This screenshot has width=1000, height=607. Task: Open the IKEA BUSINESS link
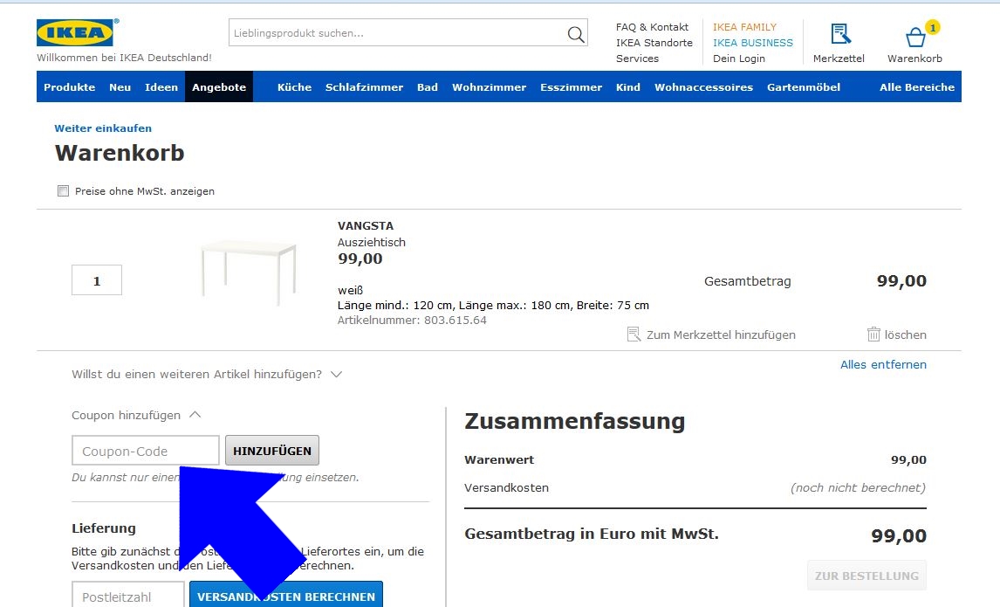752,43
